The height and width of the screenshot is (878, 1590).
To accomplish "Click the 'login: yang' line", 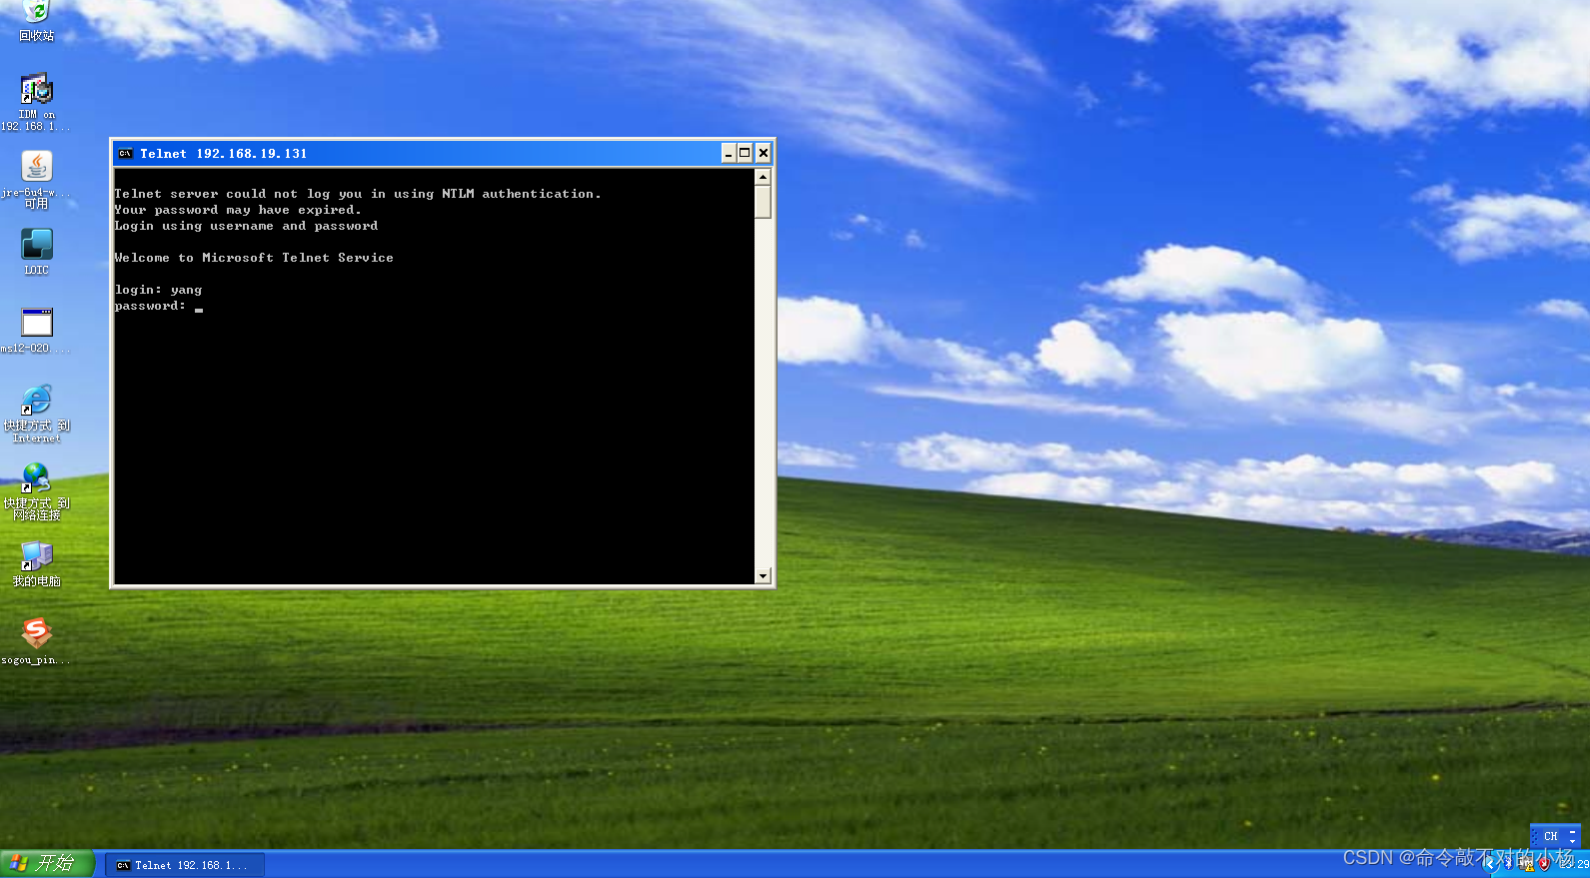I will [158, 290].
